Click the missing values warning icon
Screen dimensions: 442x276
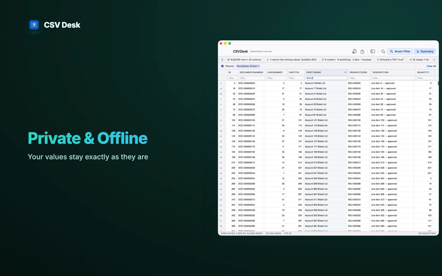point(268,60)
